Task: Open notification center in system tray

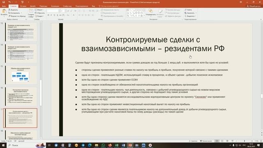Action: point(258,145)
